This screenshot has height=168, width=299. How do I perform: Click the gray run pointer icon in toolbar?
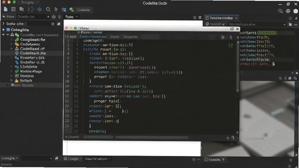point(56,9)
